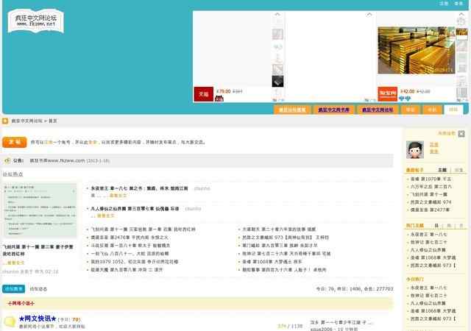Click the 网文快讯 forum lightbulb icon

[10, 322]
